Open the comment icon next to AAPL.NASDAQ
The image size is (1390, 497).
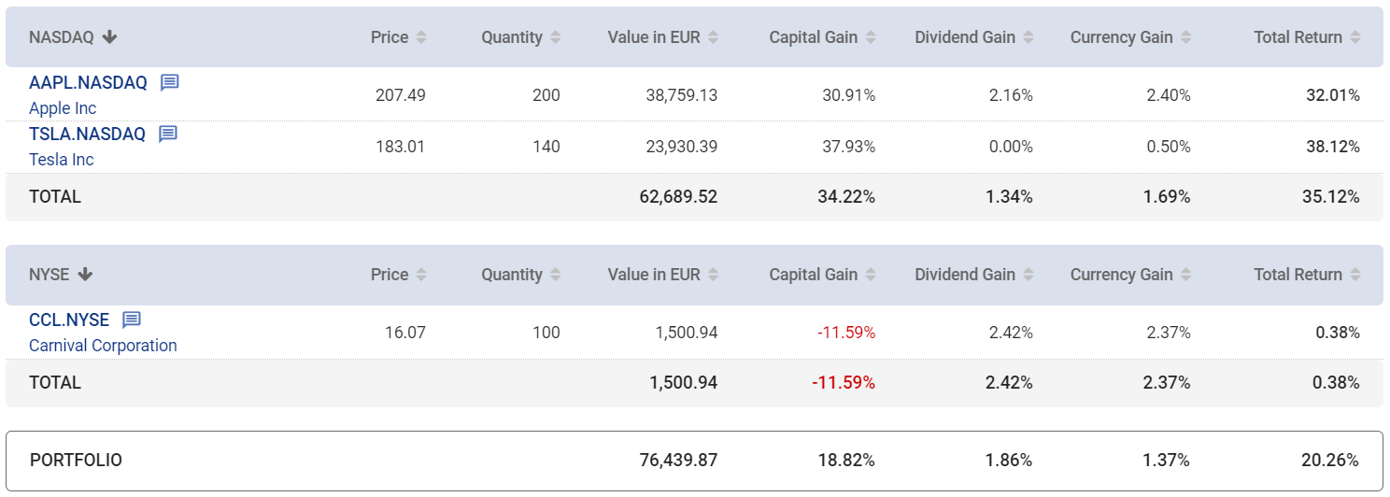pyautogui.click(x=169, y=82)
